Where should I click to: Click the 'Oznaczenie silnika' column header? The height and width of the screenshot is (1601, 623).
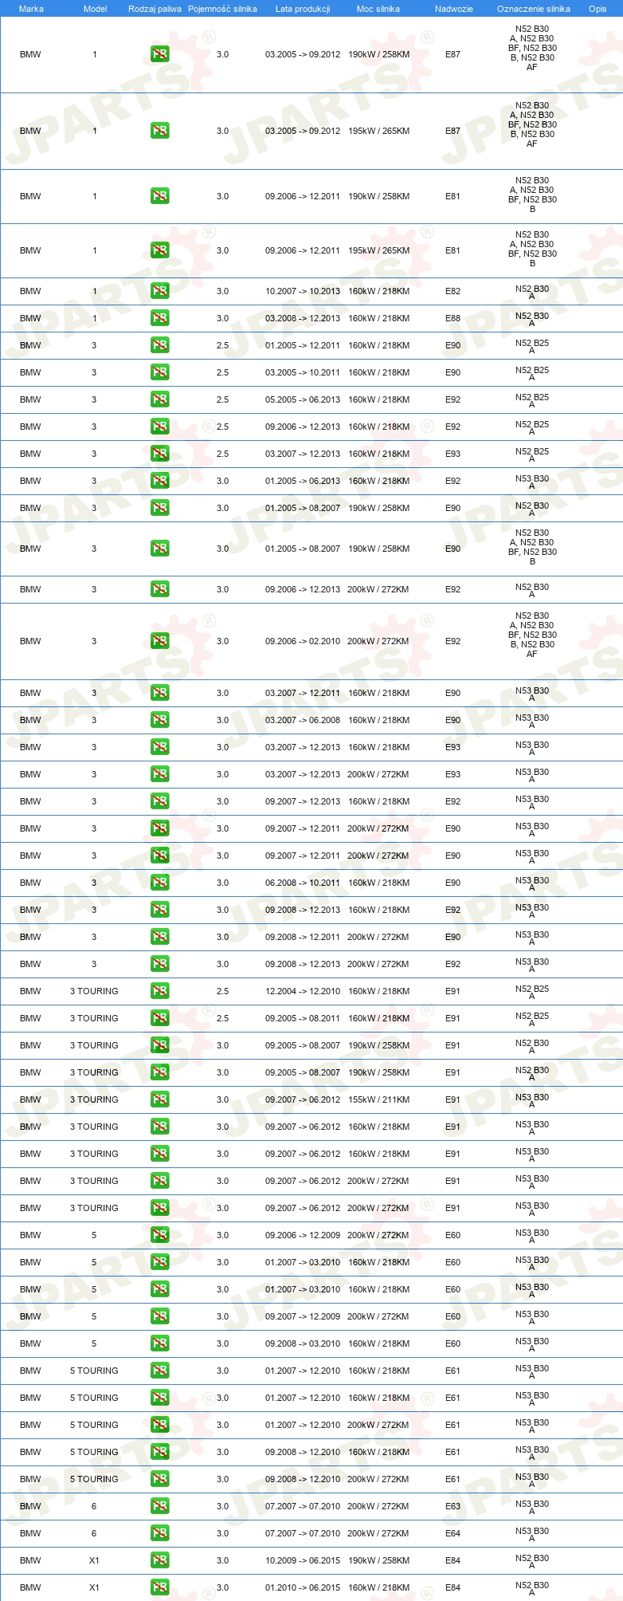pyautogui.click(x=533, y=9)
